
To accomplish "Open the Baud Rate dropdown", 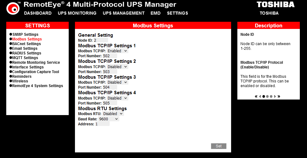I will point(109,119).
